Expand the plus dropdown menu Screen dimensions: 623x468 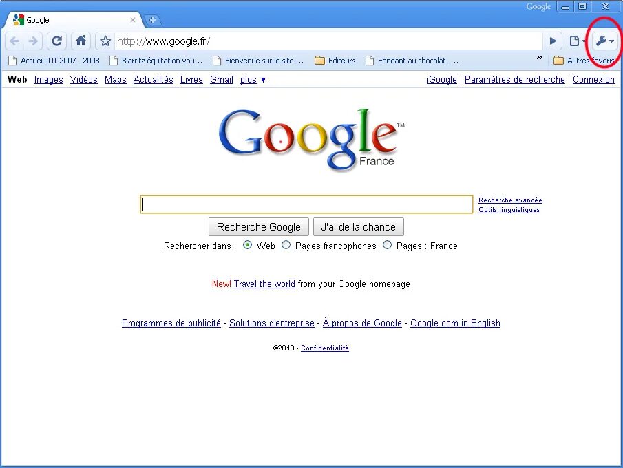point(253,79)
